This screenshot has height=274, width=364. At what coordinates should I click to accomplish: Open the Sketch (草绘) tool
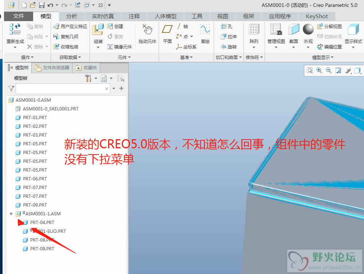coord(205,34)
